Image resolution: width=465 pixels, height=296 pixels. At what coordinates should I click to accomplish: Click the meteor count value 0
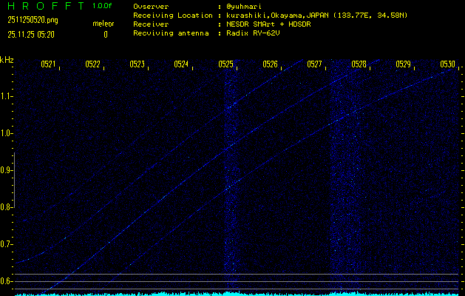pos(106,35)
